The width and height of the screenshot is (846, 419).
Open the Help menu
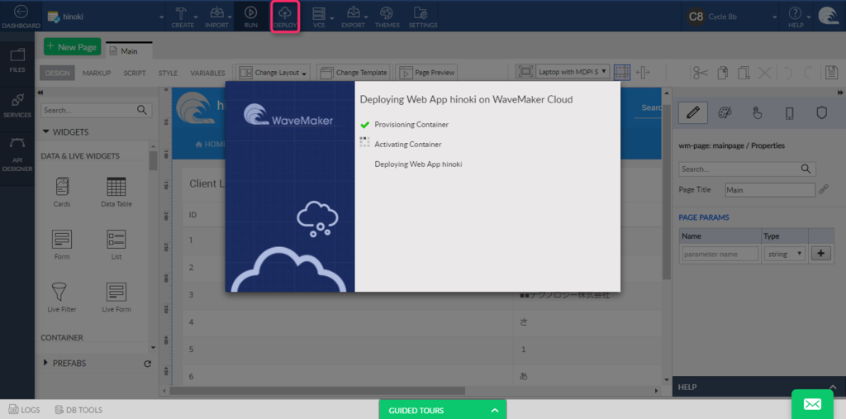tap(796, 17)
